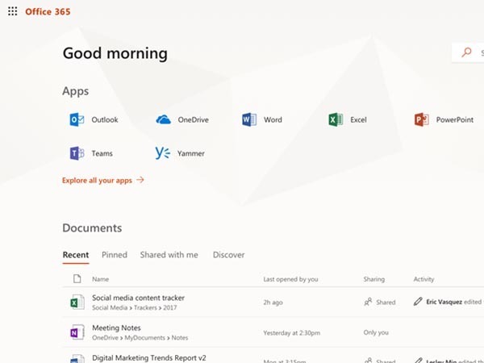Open the Meeting Notes document
Screen dimensions: 484x363
coord(116,328)
